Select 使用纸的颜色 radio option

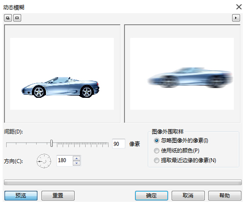[177, 151]
